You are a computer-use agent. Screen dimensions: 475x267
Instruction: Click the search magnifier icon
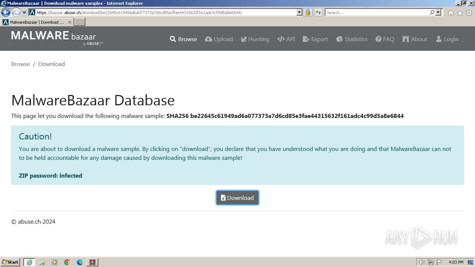[432, 13]
